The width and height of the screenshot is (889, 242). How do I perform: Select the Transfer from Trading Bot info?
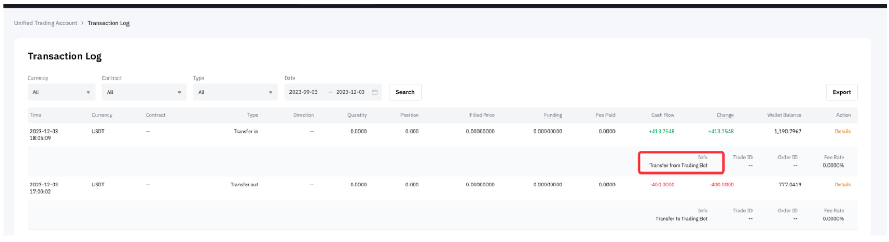(x=678, y=166)
